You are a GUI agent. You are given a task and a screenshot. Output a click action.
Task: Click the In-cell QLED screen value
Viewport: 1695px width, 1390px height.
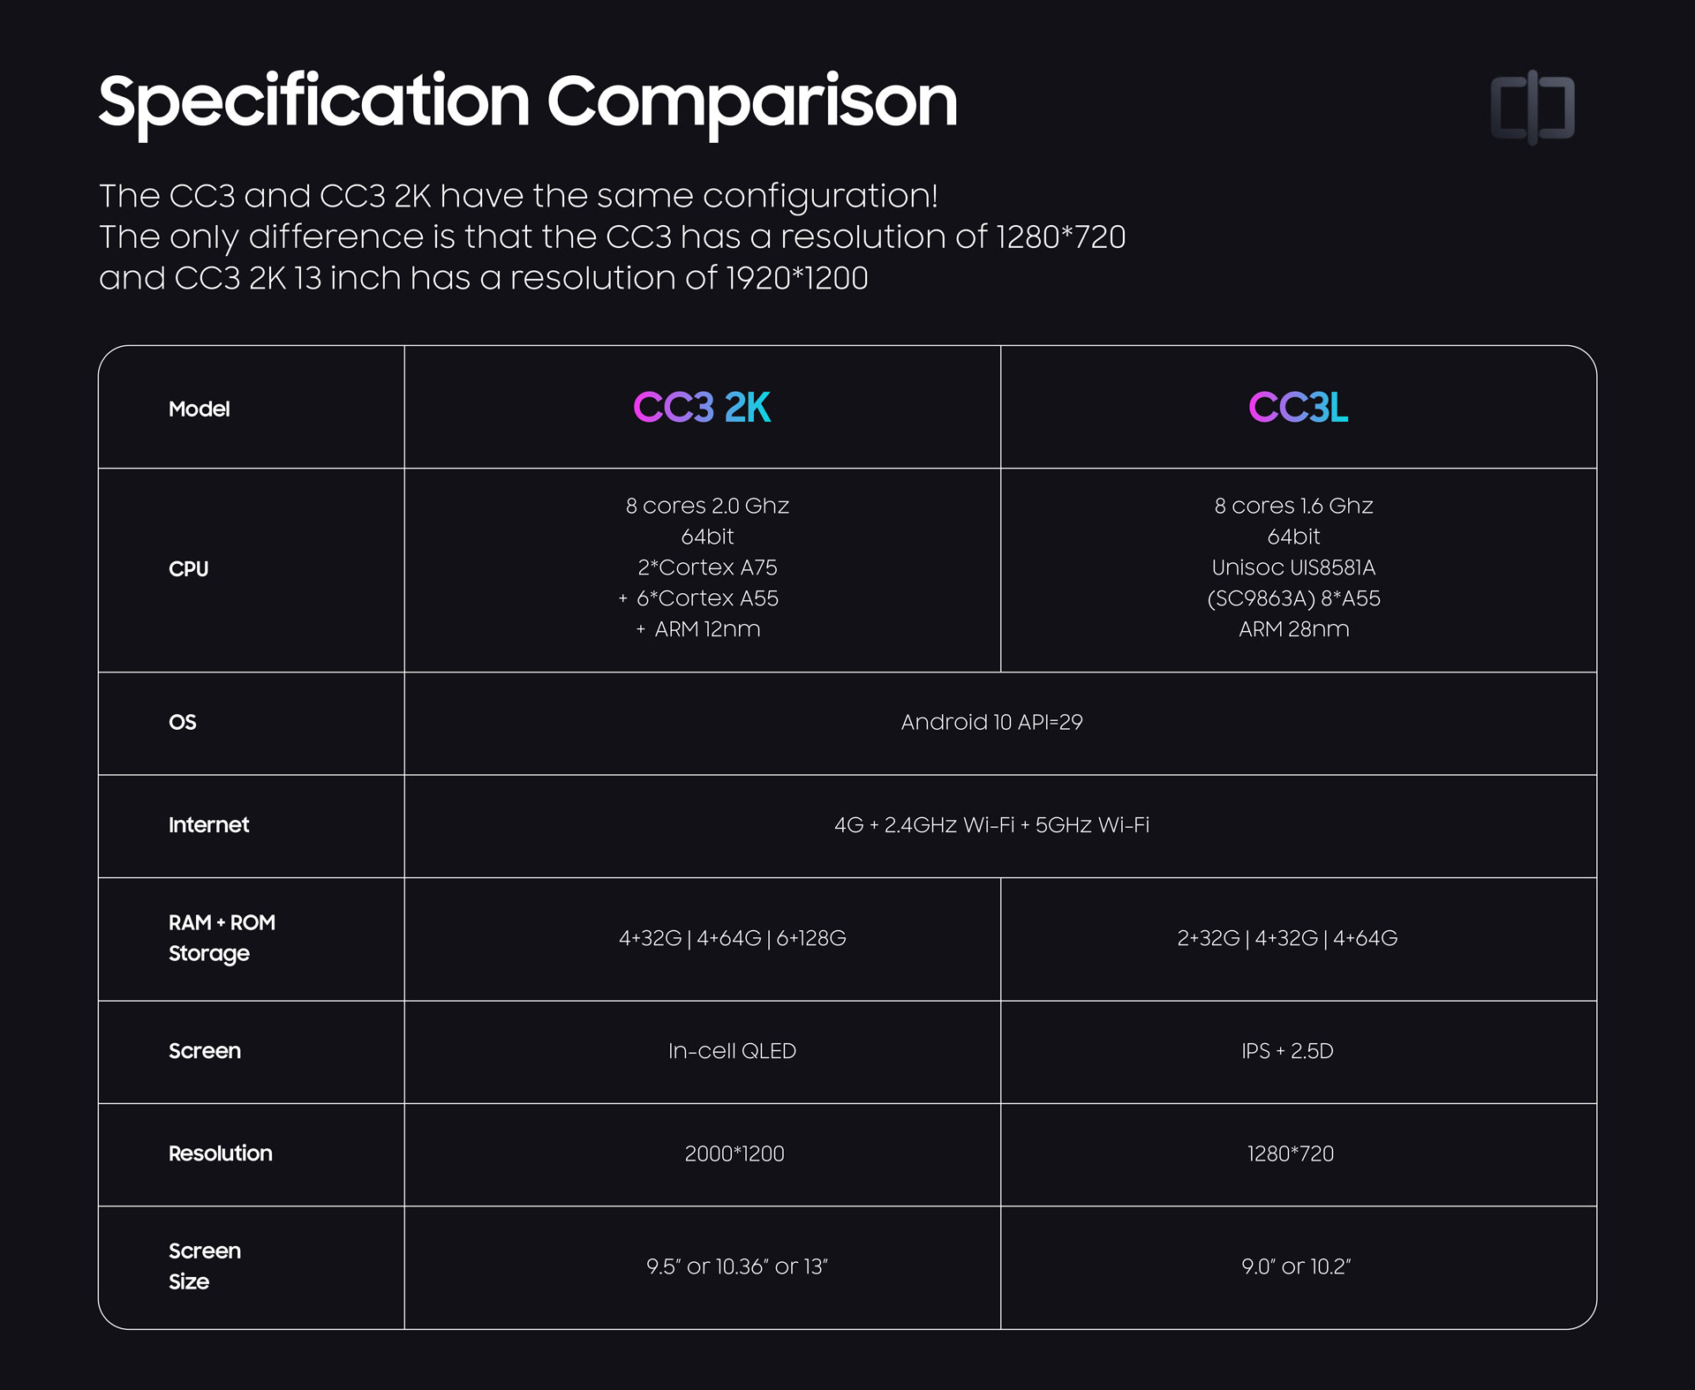click(733, 1051)
